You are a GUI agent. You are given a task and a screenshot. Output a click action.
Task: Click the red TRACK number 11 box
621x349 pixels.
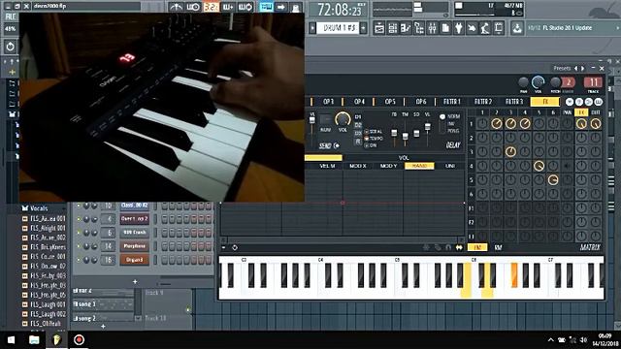click(593, 82)
